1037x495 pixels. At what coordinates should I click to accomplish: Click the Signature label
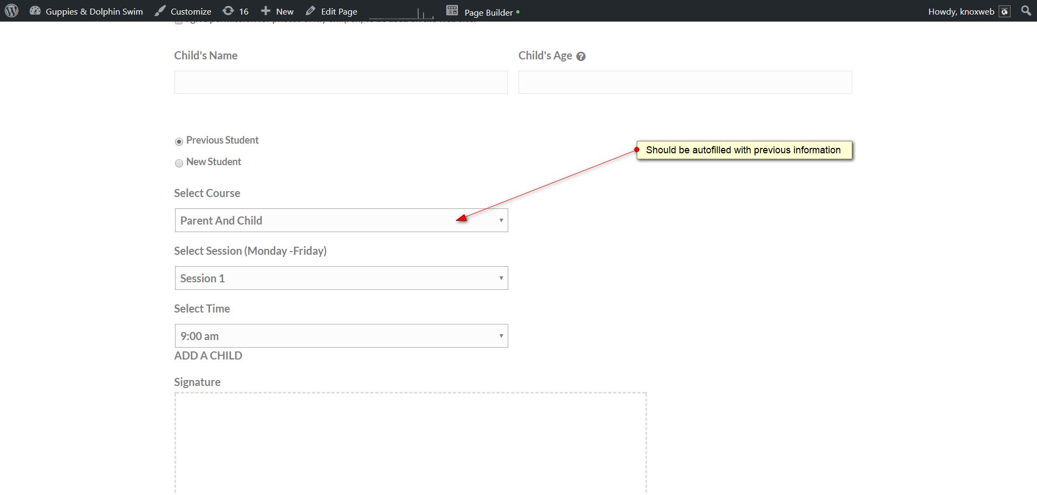point(197,382)
